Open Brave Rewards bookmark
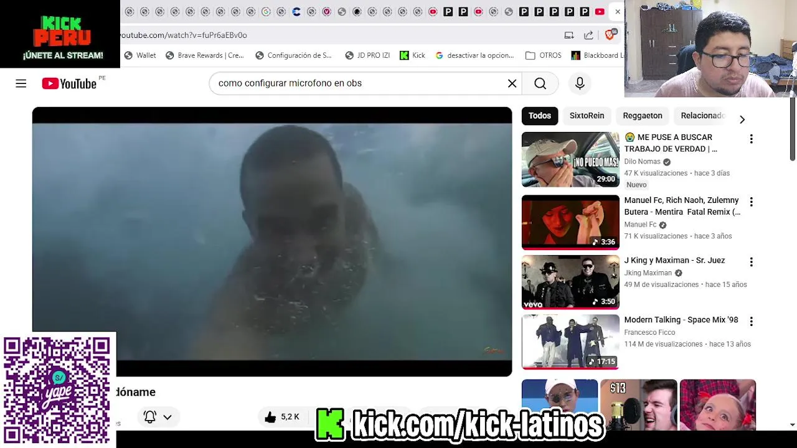Viewport: 797px width, 448px height. pyautogui.click(x=204, y=55)
